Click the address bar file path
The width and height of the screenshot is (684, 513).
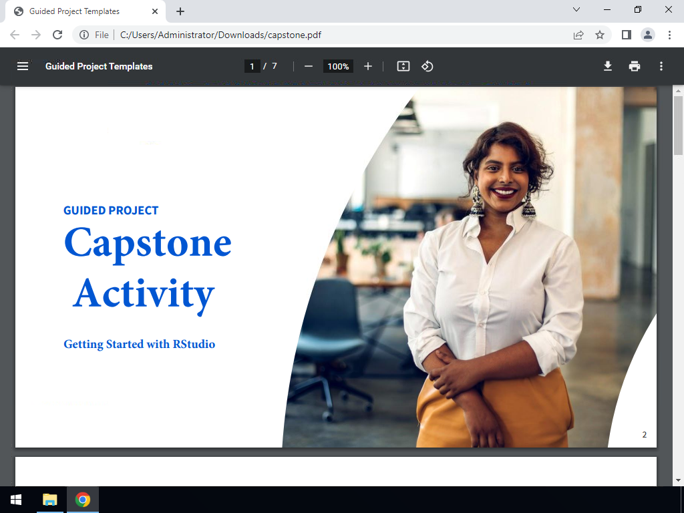(x=220, y=35)
